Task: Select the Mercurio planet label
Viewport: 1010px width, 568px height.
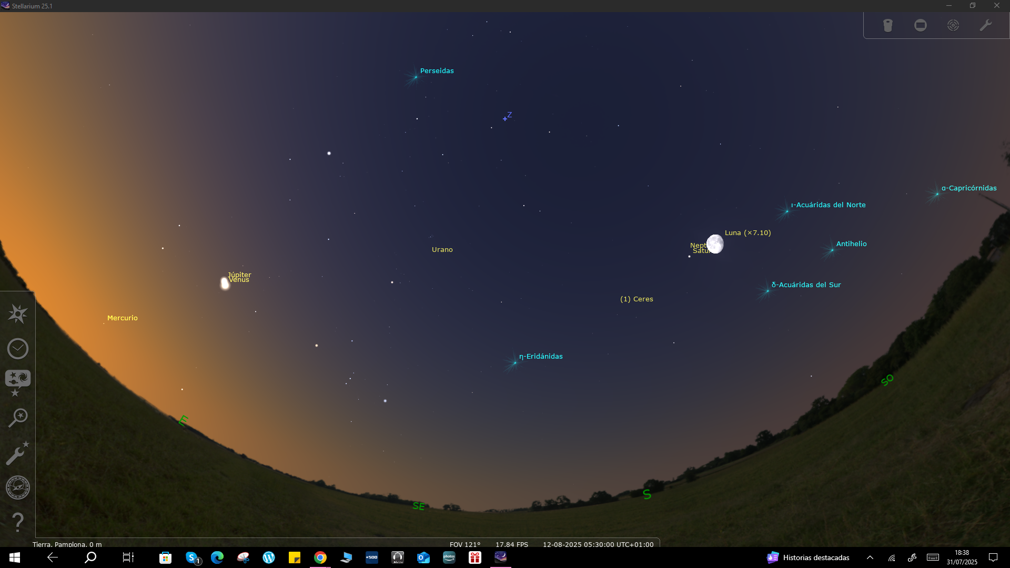Action: 122,318
